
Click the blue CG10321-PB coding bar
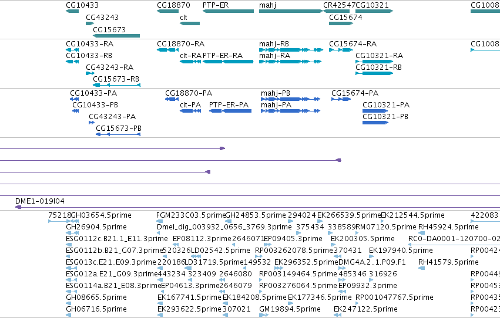[375, 123]
